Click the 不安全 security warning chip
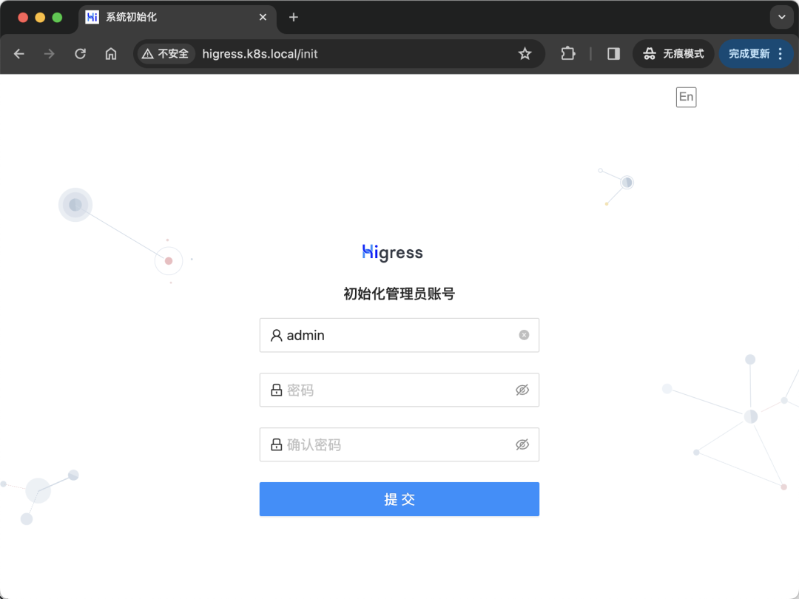 coord(166,54)
